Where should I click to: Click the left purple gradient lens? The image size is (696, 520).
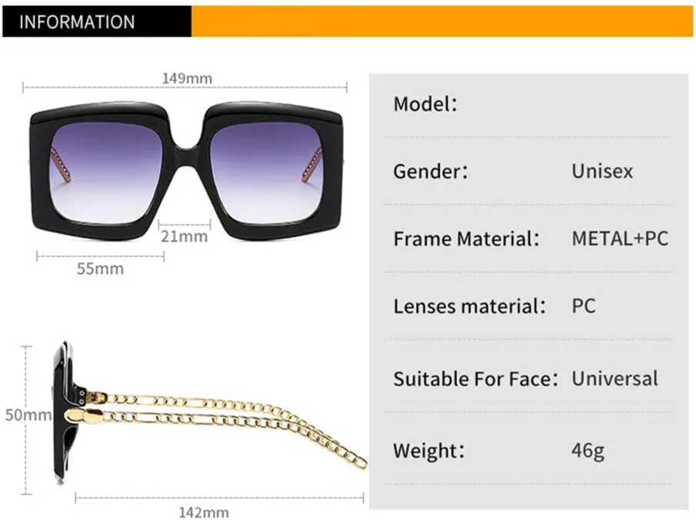(x=108, y=173)
